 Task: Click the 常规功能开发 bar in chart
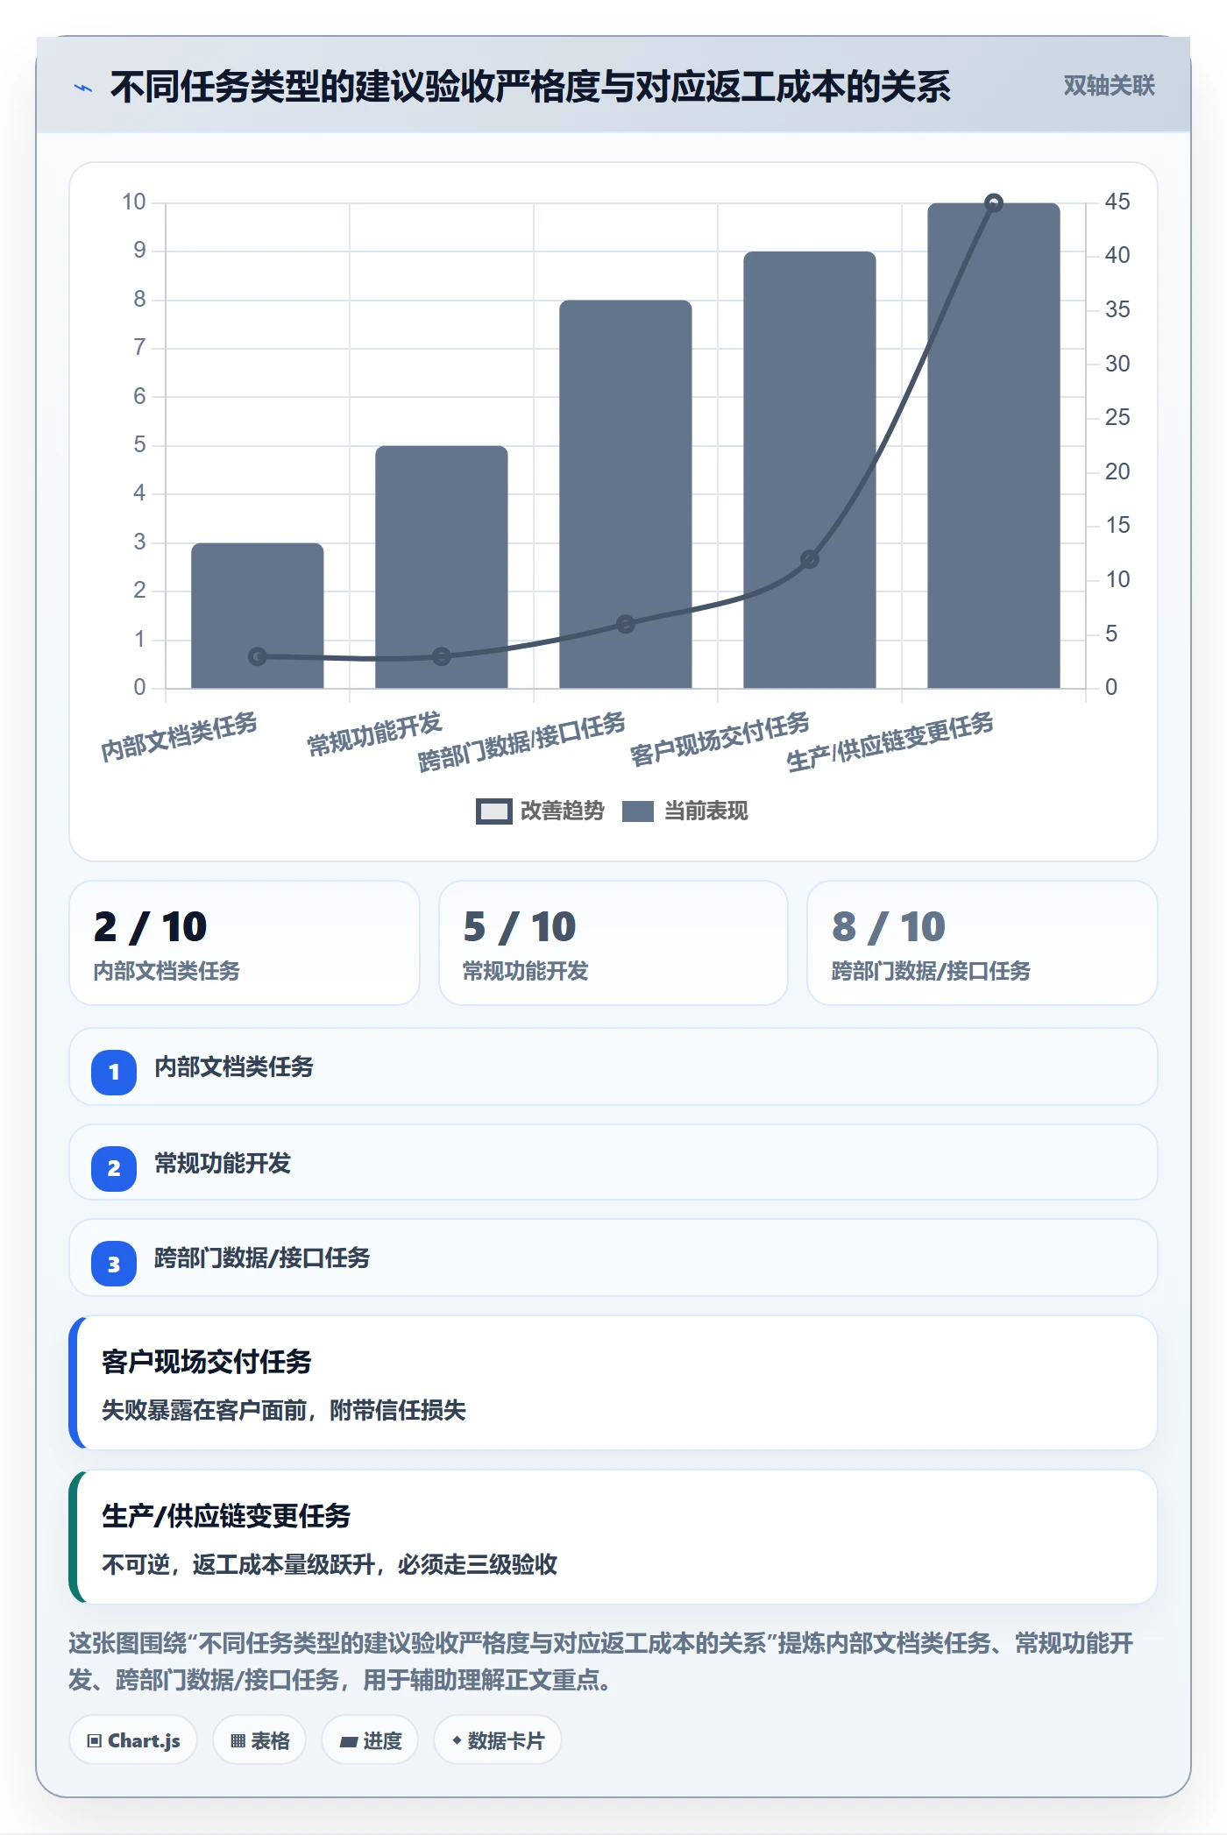click(442, 567)
